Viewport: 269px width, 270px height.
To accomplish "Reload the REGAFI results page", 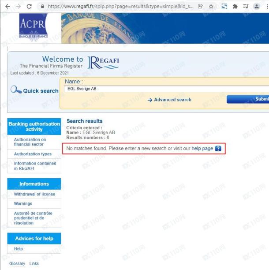I will (x=29, y=7).
